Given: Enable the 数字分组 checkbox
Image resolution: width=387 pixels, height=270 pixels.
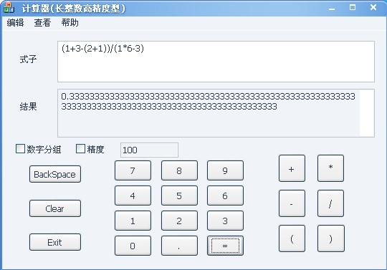Looking at the screenshot, I should [x=20, y=149].
